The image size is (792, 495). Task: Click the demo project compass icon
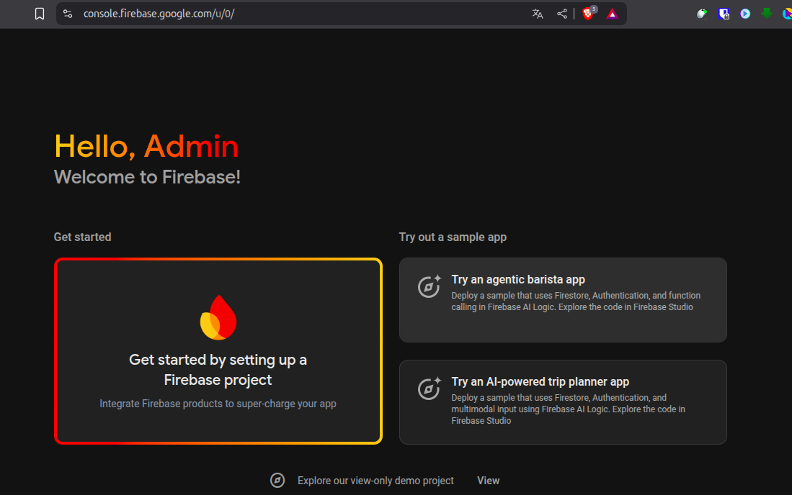coord(277,481)
